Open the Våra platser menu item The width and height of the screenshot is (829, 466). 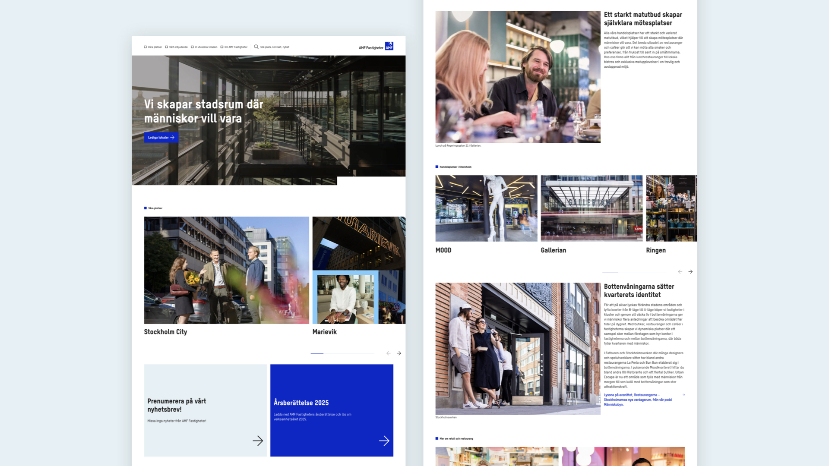(153, 47)
